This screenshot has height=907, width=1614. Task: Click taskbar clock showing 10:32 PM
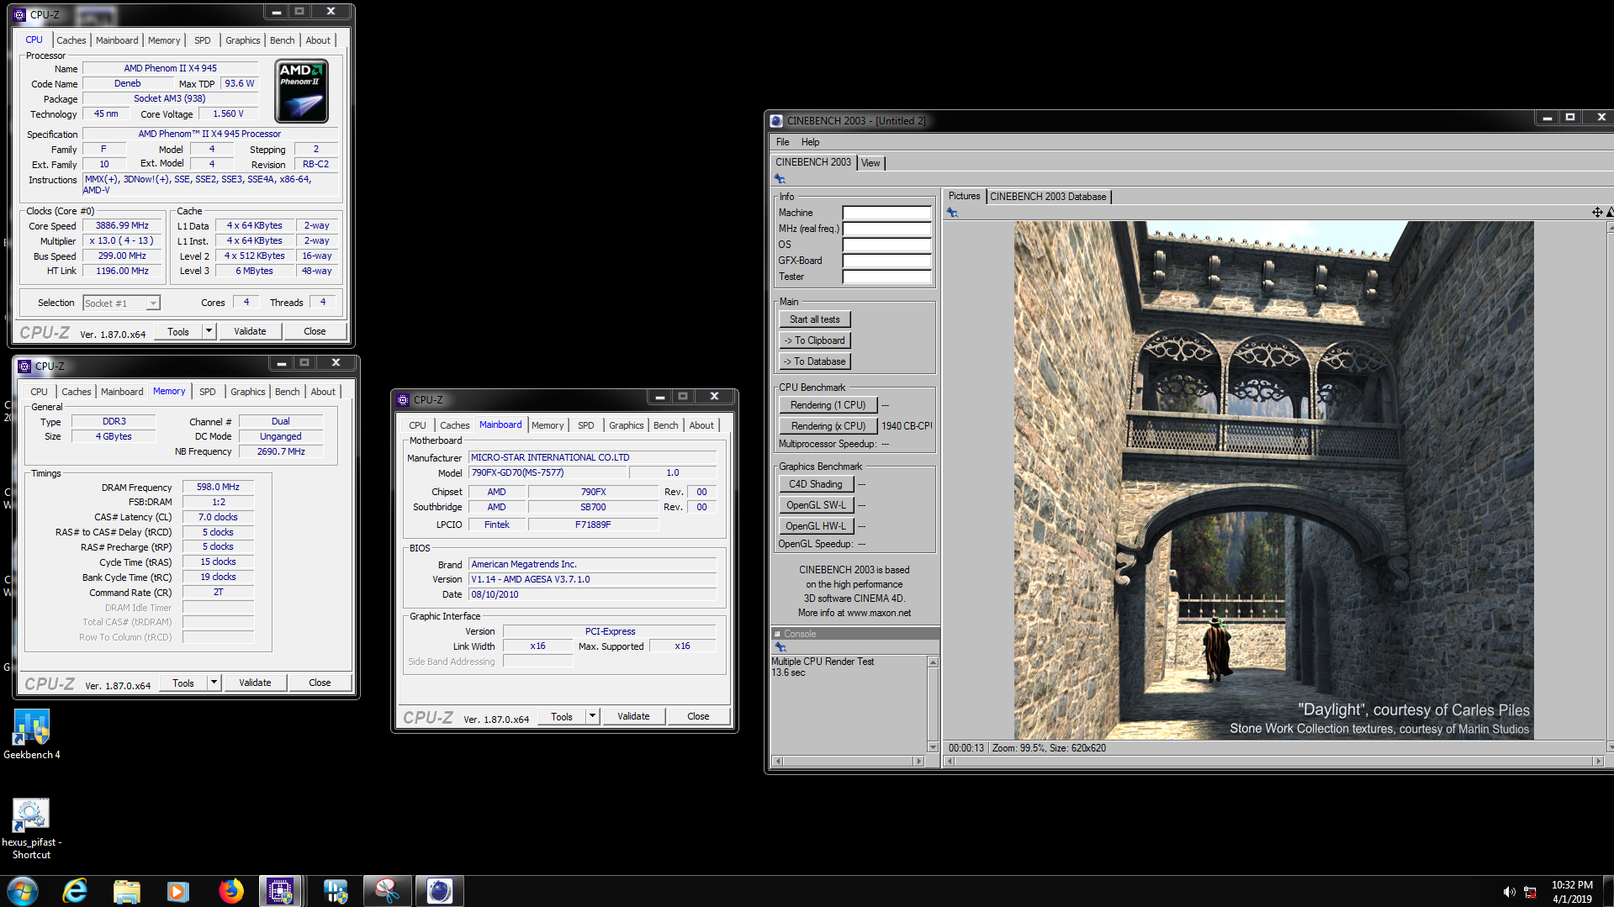pos(1572,892)
